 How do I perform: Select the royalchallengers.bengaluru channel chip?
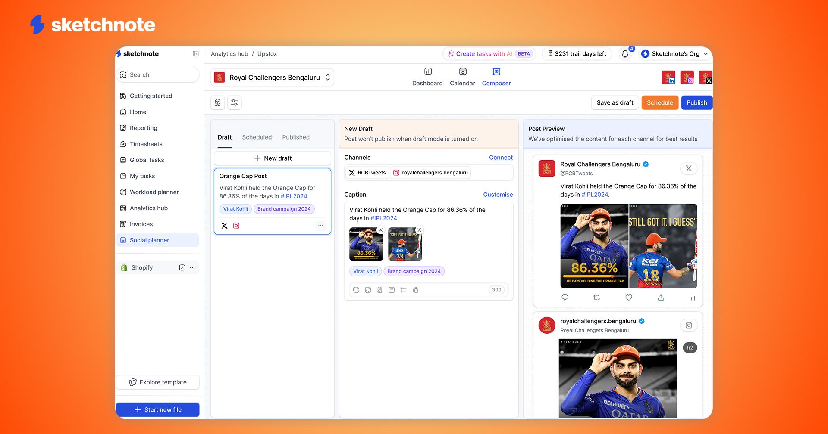pyautogui.click(x=430, y=173)
